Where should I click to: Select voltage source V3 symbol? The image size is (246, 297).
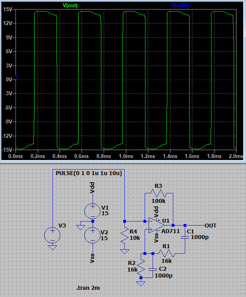[x=52, y=235]
